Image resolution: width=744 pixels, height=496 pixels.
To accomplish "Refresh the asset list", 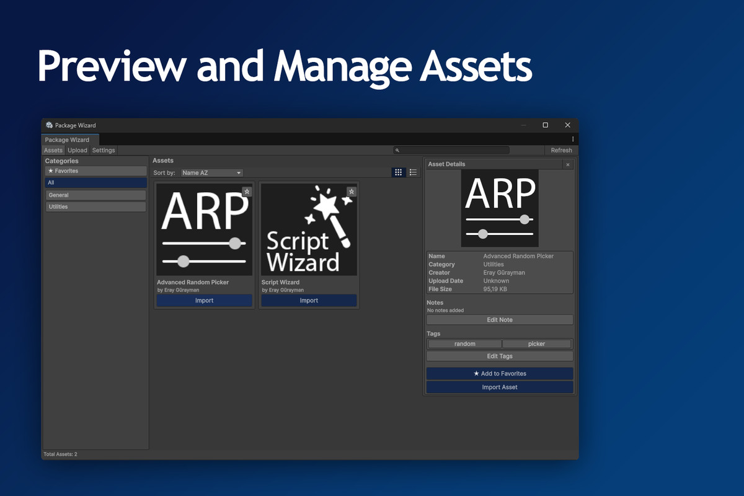I will (x=561, y=150).
